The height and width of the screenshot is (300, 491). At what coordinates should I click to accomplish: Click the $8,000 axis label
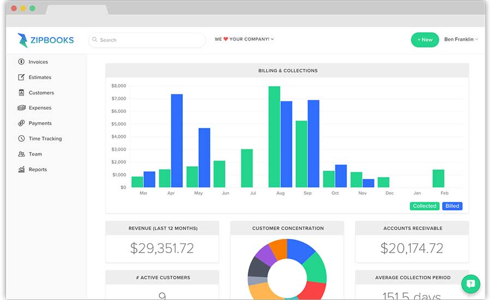(x=119, y=86)
